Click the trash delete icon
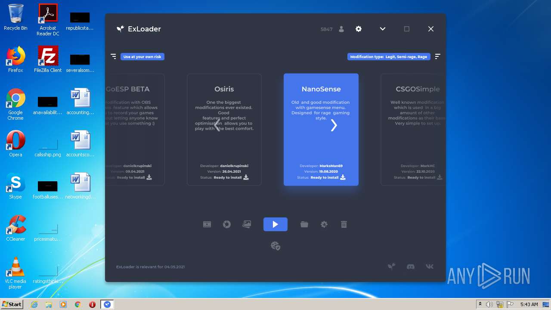551x310 pixels. 344,224
